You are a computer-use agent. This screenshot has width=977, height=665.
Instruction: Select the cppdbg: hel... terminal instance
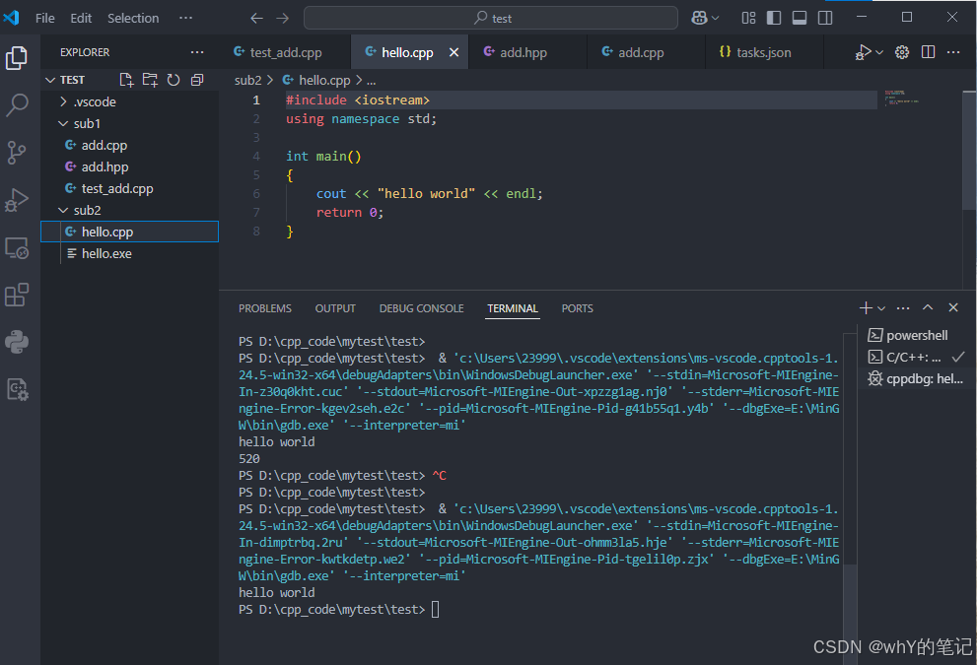pyautogui.click(x=917, y=378)
